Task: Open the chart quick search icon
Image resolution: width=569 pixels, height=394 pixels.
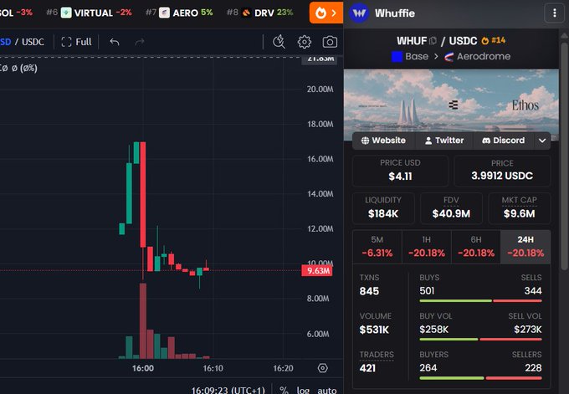Action: (x=279, y=42)
